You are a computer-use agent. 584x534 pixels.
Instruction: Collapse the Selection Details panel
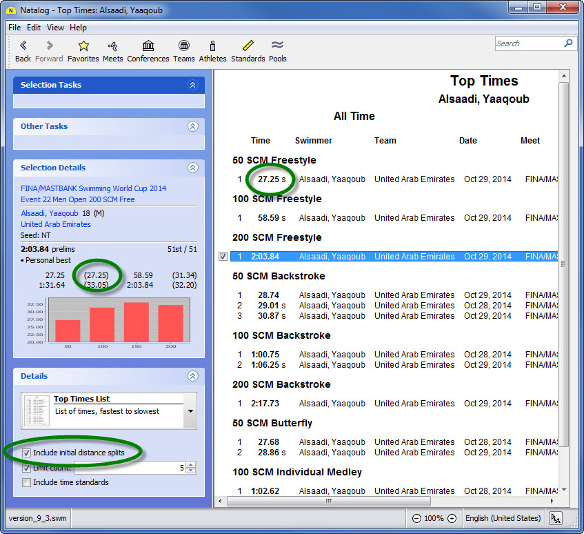click(192, 168)
